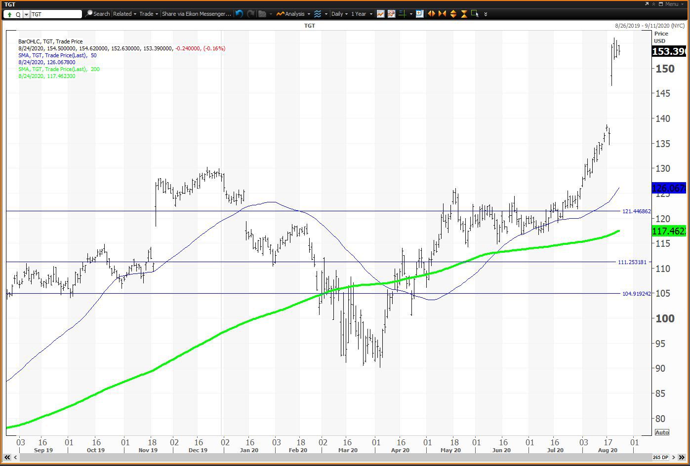The height and width of the screenshot is (466, 690).
Task: Open the Q instrument type dropdown arrow
Action: point(27,14)
